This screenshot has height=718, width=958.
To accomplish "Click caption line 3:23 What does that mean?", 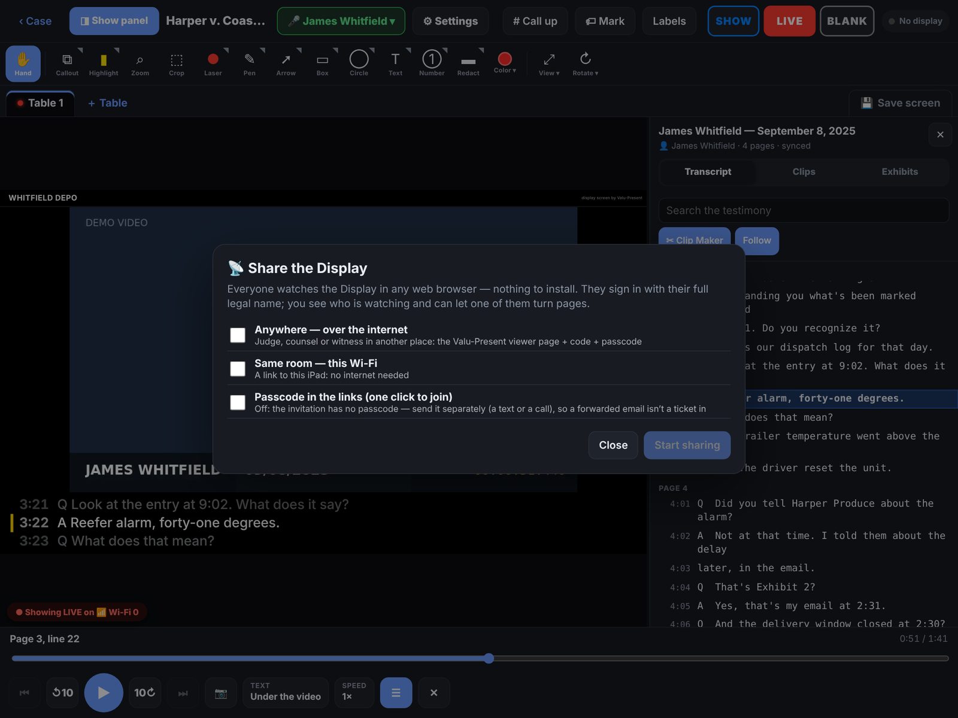I will (117, 541).
